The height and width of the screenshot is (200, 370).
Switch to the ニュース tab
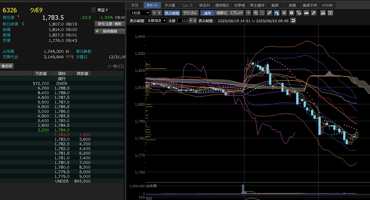(x=187, y=5)
